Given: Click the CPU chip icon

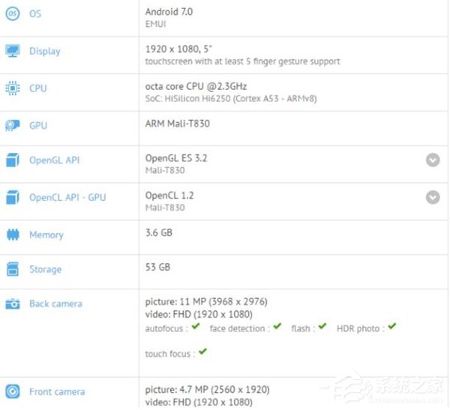Looking at the screenshot, I should (x=13, y=88).
